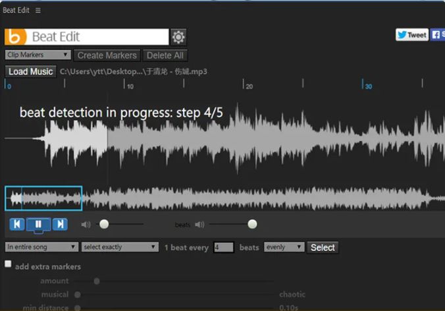The width and height of the screenshot is (445, 311).
Task: Click the amount slider knob
Action: [97, 281]
